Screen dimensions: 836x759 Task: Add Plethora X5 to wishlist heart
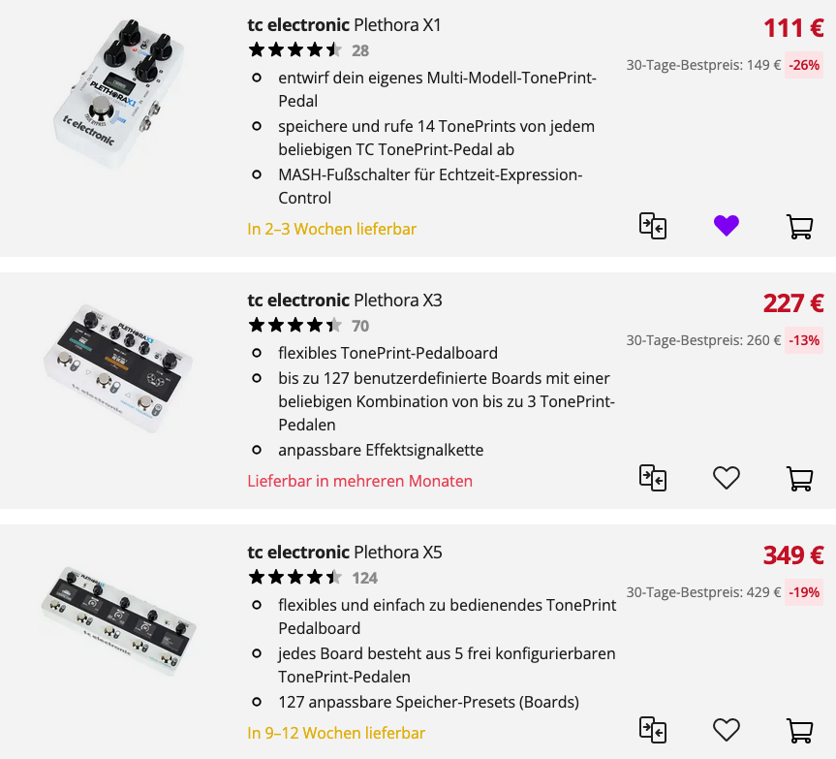[x=727, y=730]
